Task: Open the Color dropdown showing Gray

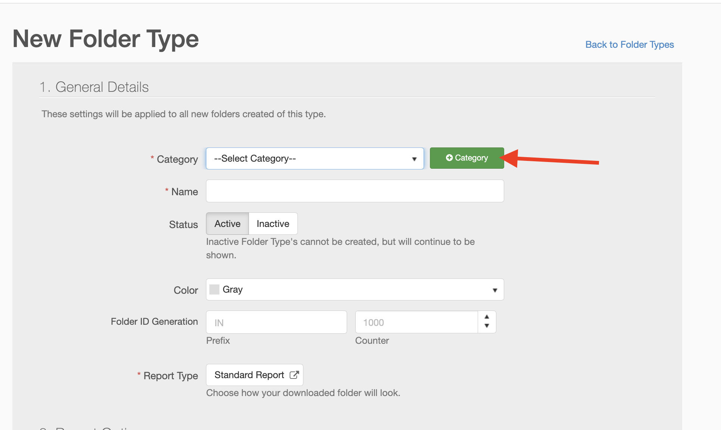Action: tap(355, 289)
